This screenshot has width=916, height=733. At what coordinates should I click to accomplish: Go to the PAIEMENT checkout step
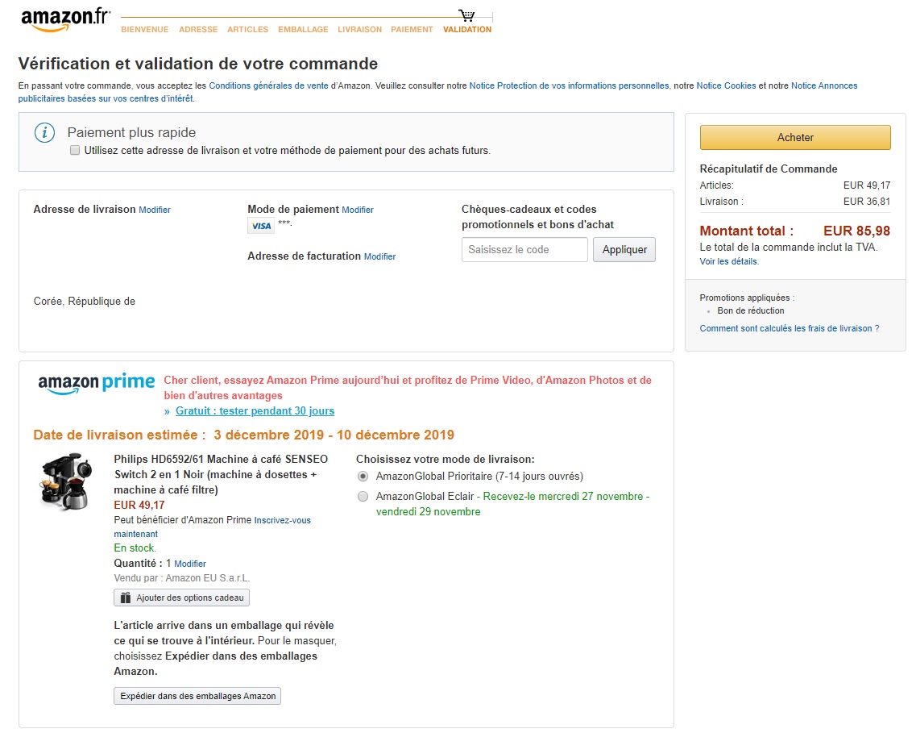[412, 30]
